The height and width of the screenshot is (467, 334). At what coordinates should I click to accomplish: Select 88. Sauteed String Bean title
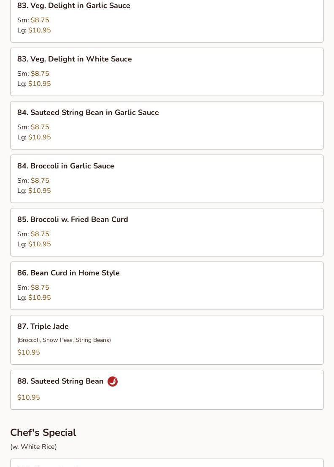(60, 381)
